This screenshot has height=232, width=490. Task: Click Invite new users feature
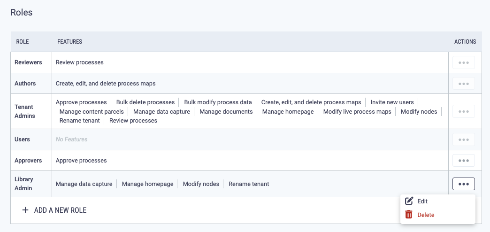(392, 102)
